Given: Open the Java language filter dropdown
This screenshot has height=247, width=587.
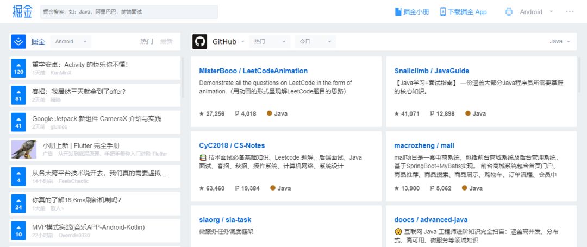Looking at the screenshot, I should (560, 41).
